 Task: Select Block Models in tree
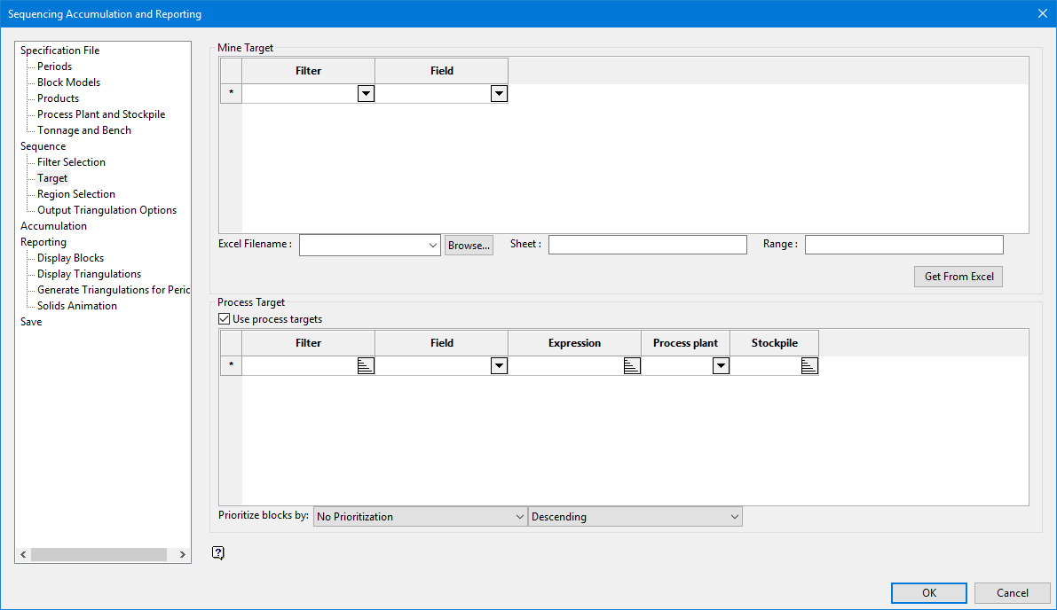(68, 82)
